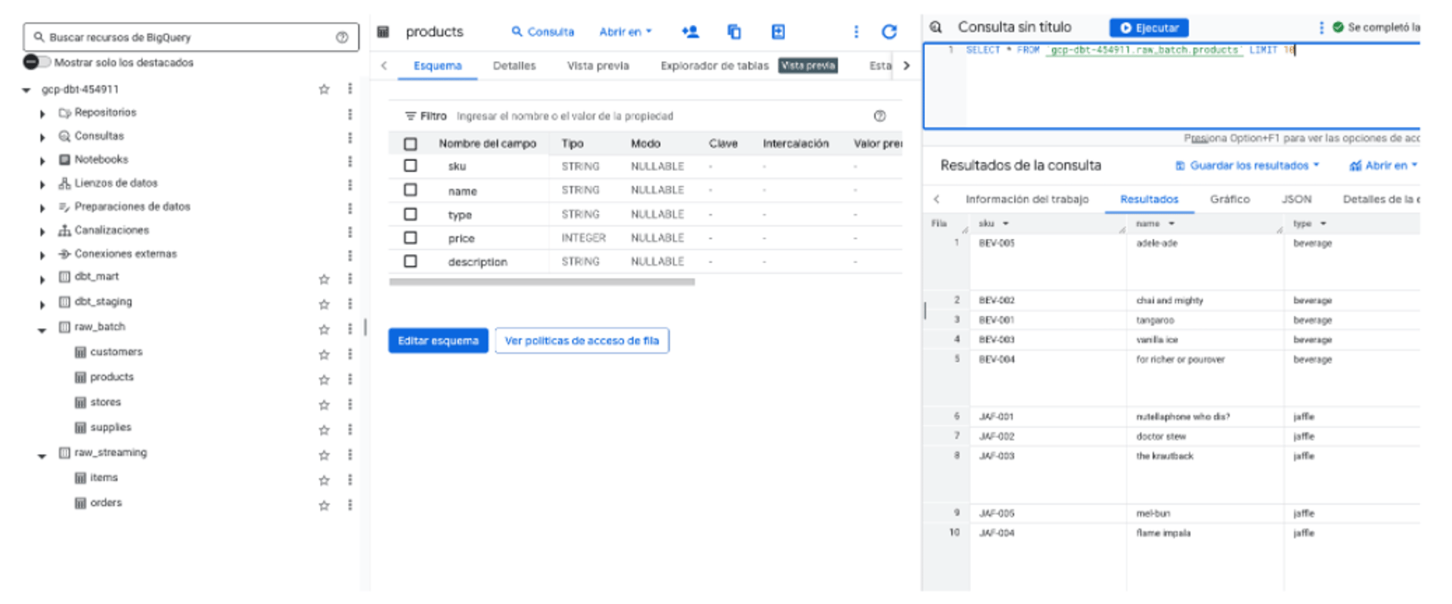Check the description field checkbox
This screenshot has height=604, width=1452.
[411, 261]
